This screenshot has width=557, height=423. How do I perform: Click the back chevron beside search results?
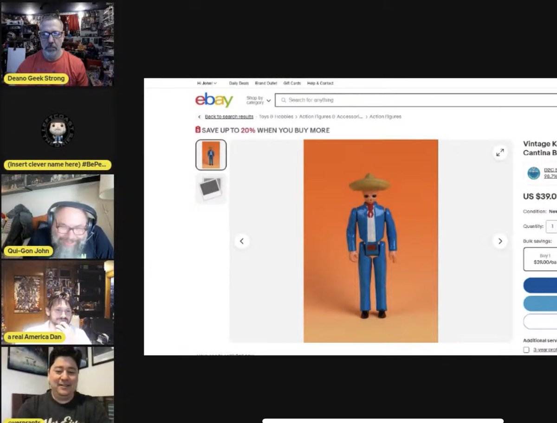click(200, 117)
